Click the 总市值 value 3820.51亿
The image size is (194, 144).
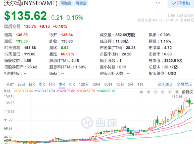coord(173,61)
